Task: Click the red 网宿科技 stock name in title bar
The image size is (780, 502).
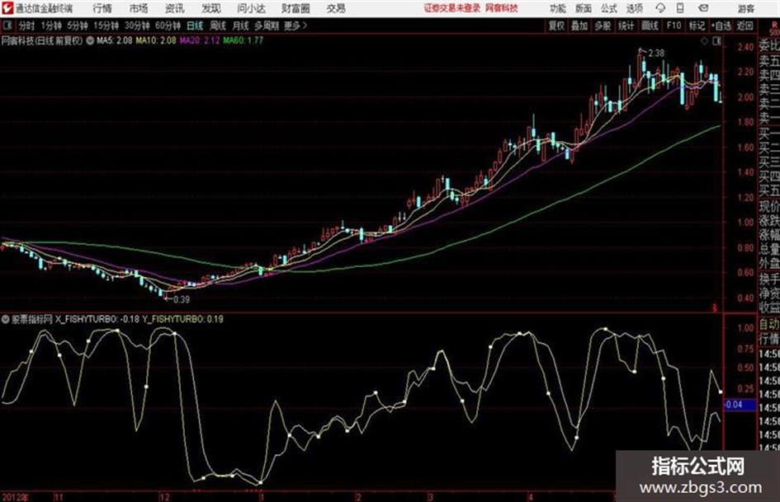Action: tap(502, 8)
